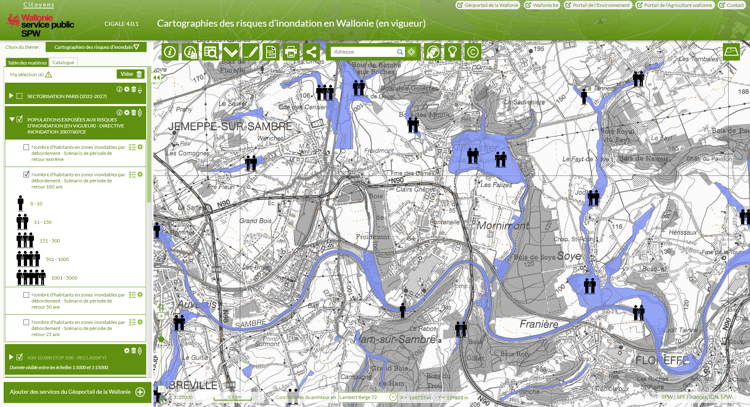
Task: Enable the Sectorisation PARIS layer checkbox
Action: [x=19, y=96]
